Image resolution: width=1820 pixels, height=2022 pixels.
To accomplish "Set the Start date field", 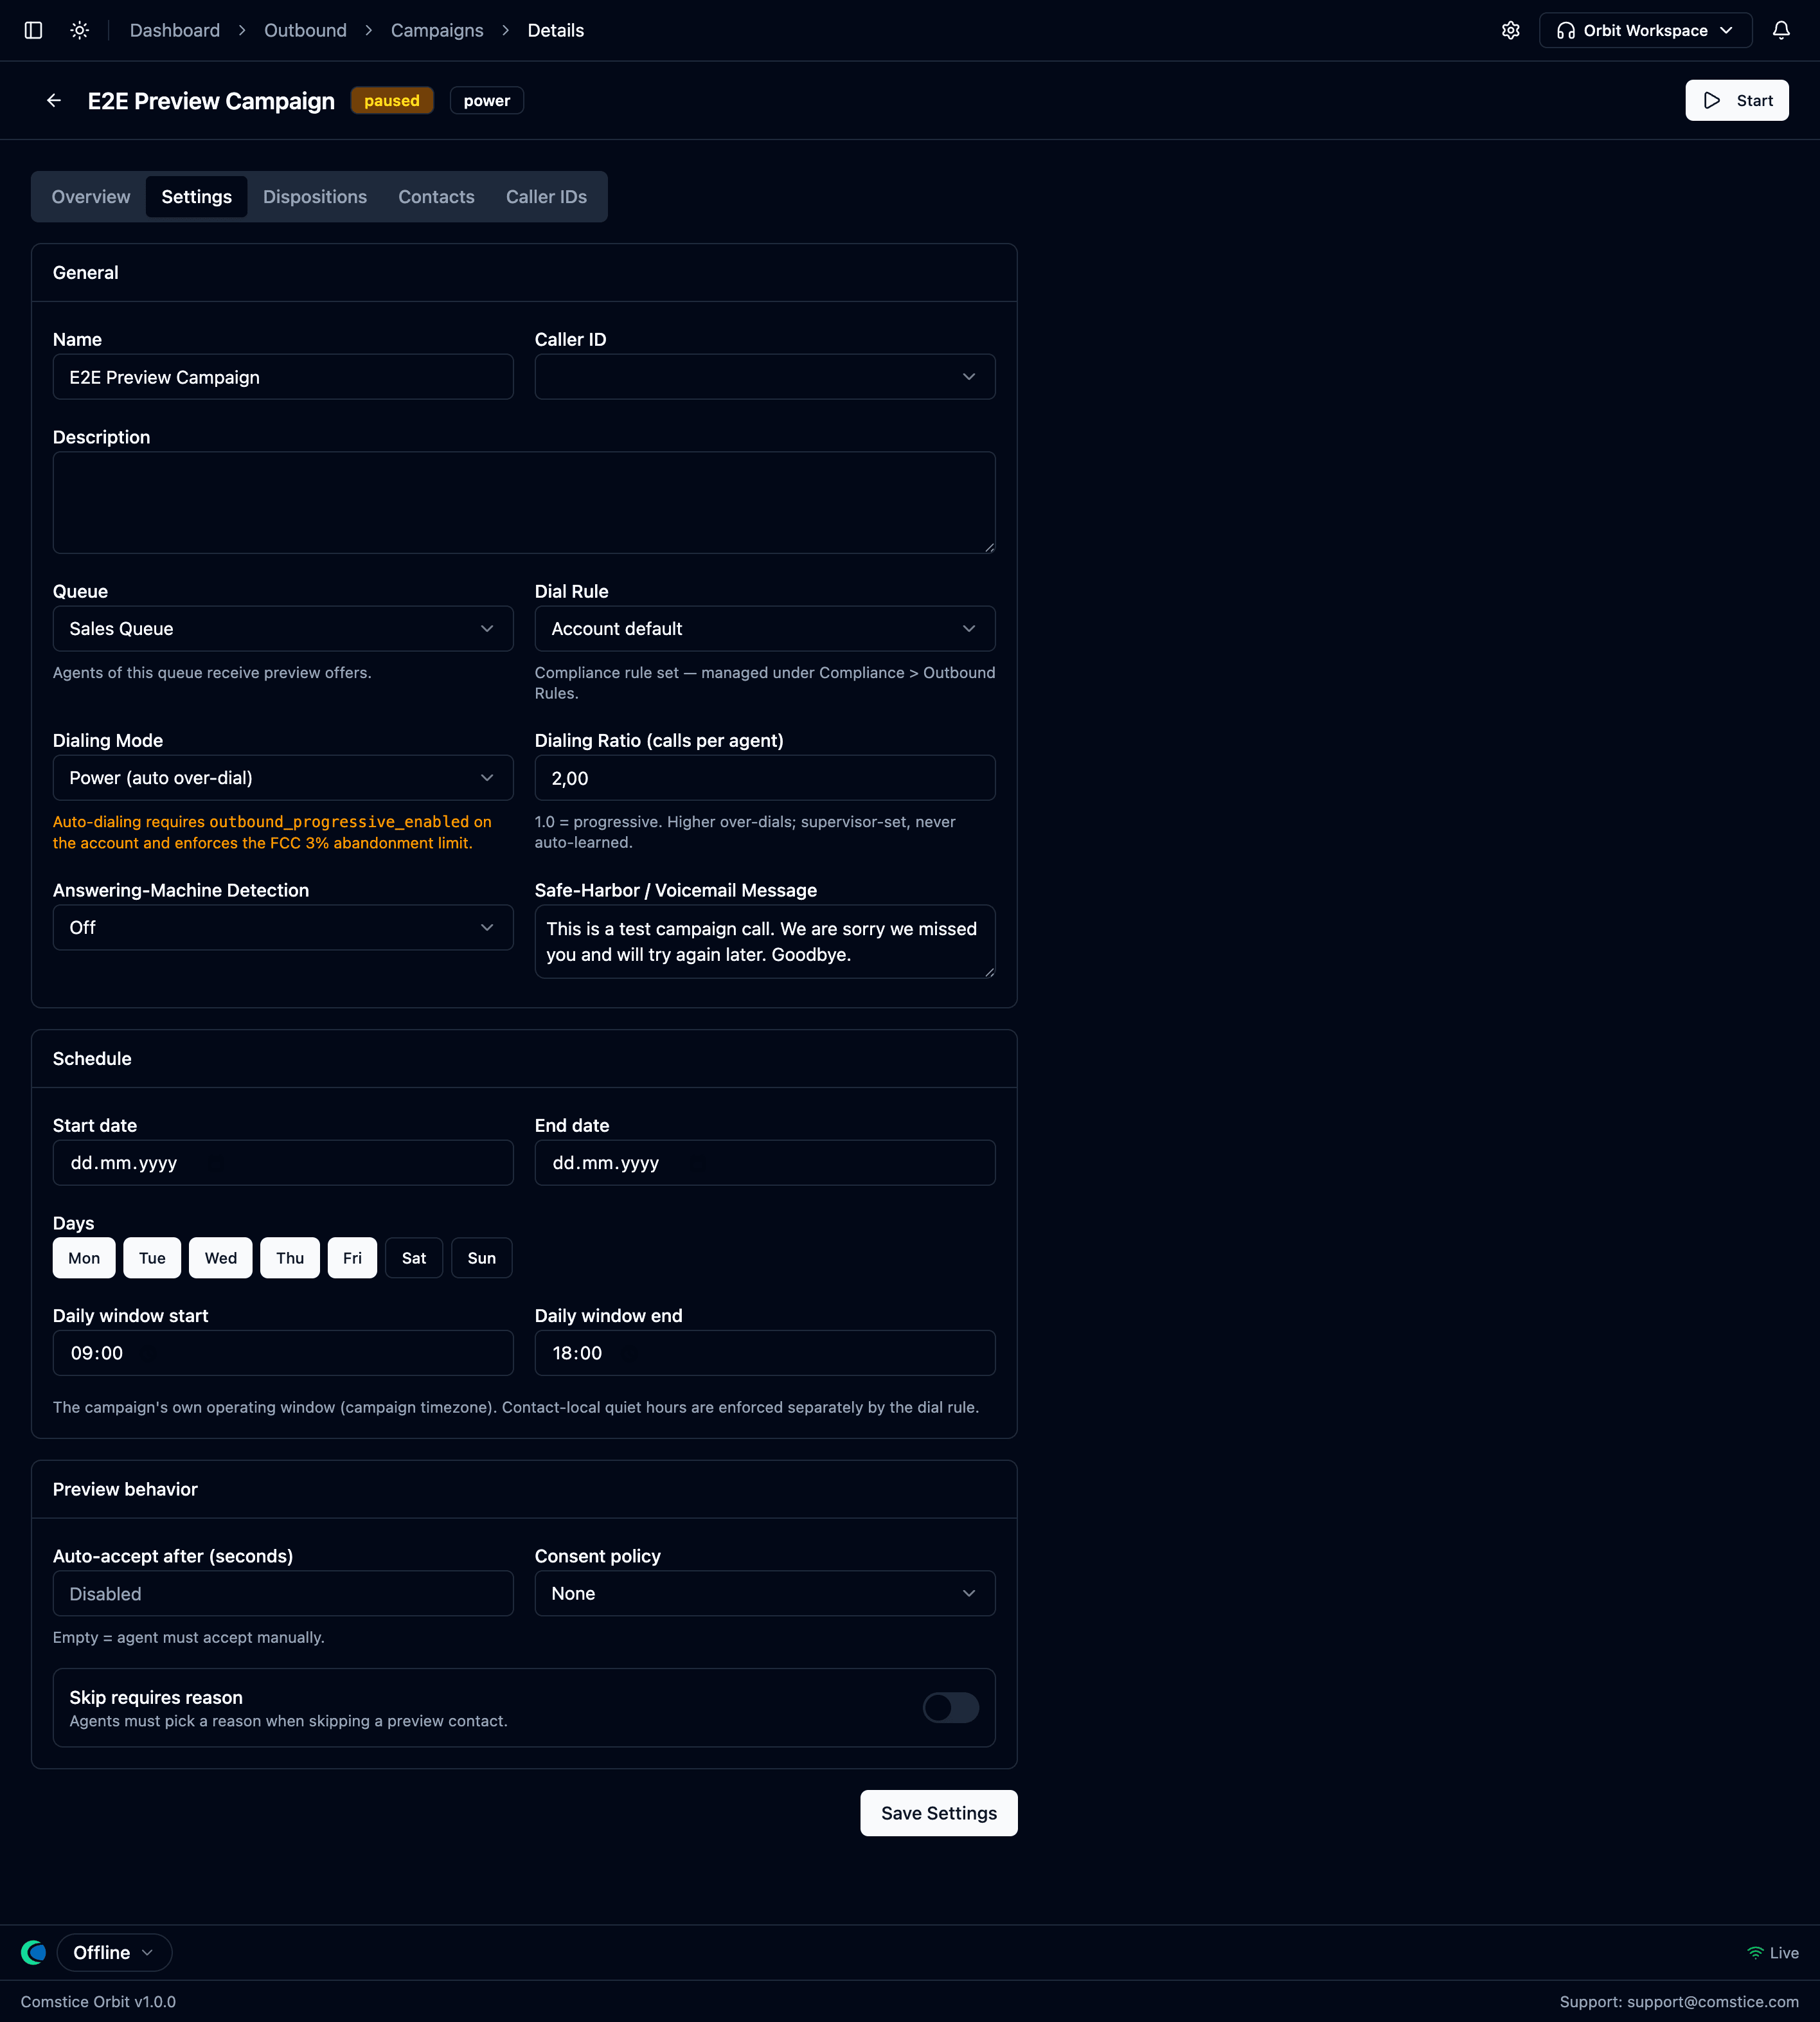I will coord(283,1163).
